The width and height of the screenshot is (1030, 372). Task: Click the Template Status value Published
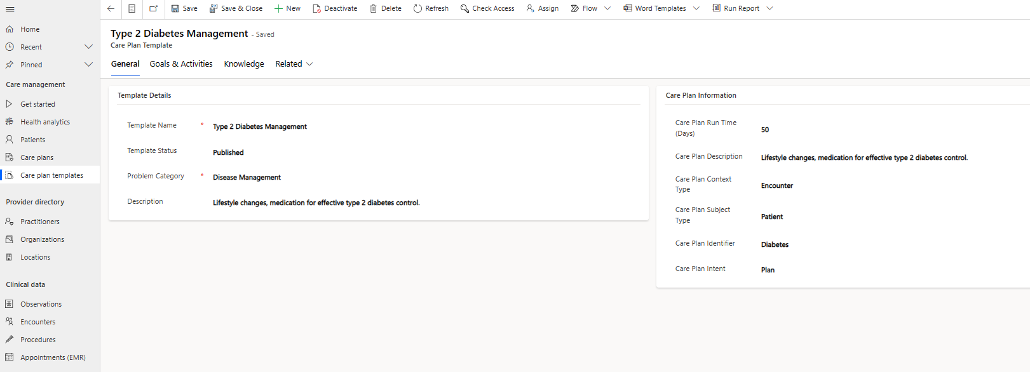228,152
